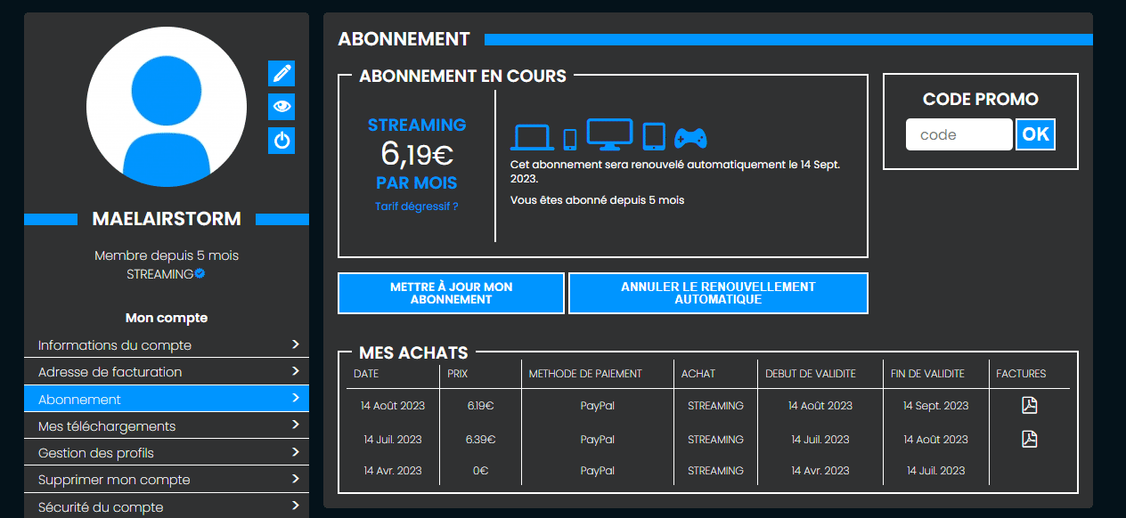Open Supprimer mon compte menu item

tap(167, 479)
